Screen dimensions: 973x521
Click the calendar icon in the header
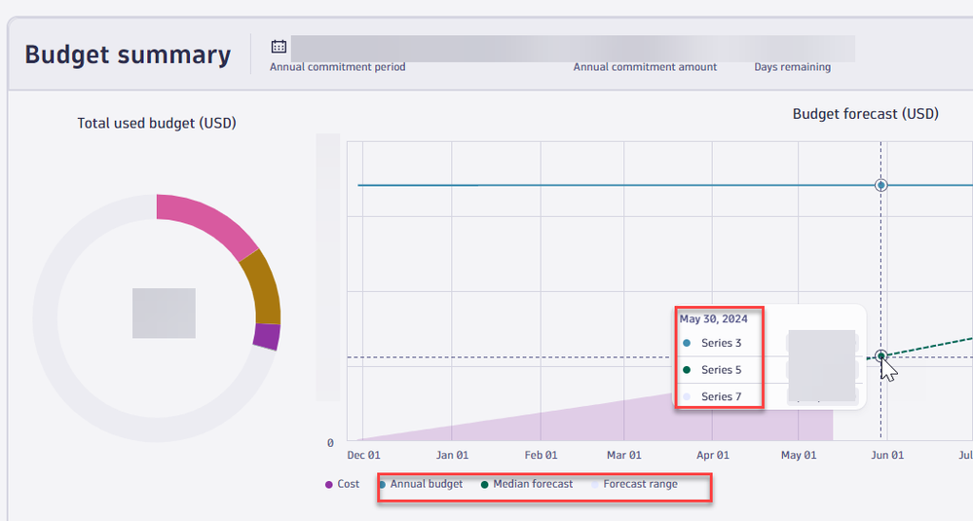(279, 46)
